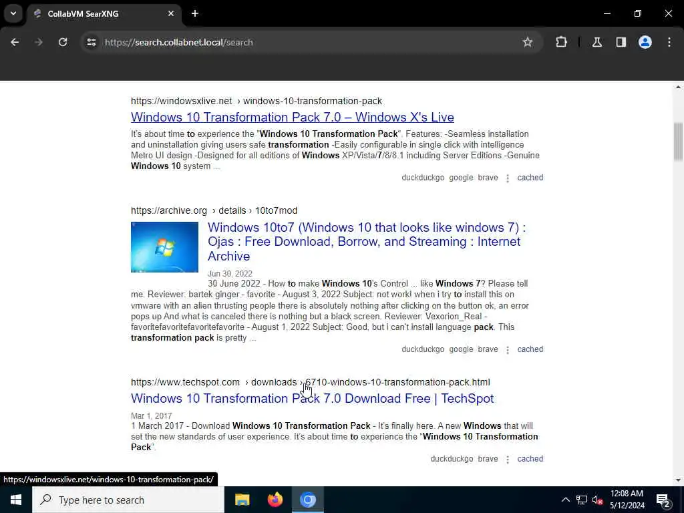Expand more options for the archive.org result

508,350
